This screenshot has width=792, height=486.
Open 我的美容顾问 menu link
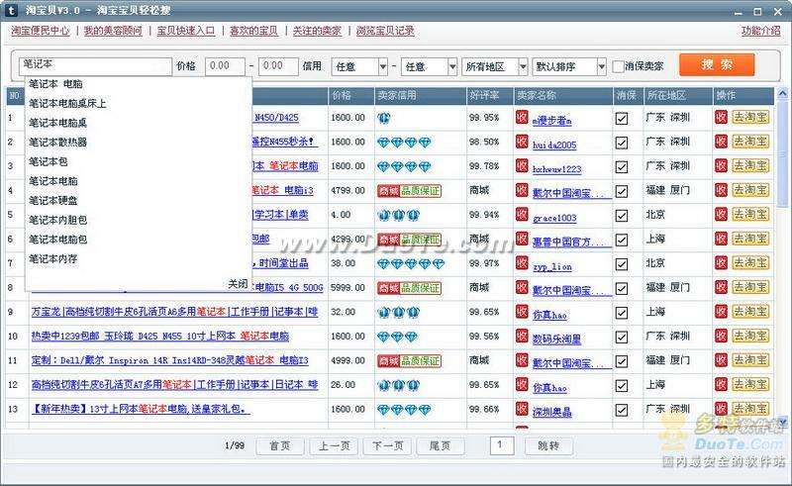(113, 31)
